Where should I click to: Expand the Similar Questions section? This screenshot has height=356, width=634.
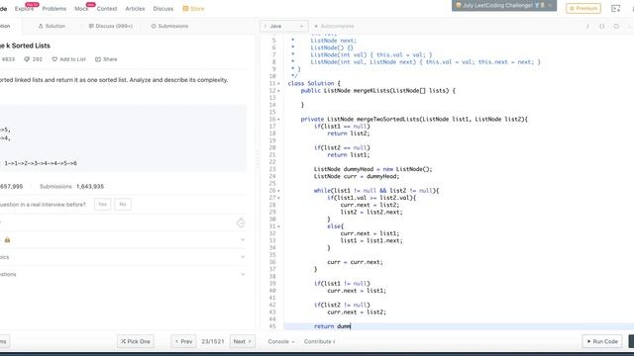tap(243, 275)
